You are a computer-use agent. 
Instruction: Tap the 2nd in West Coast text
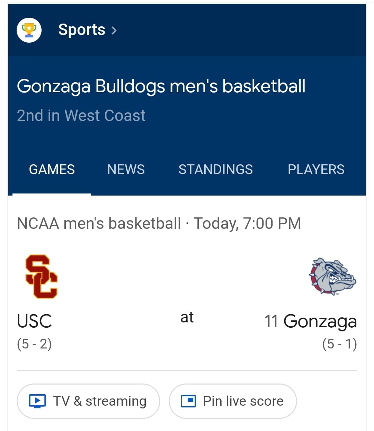81,115
